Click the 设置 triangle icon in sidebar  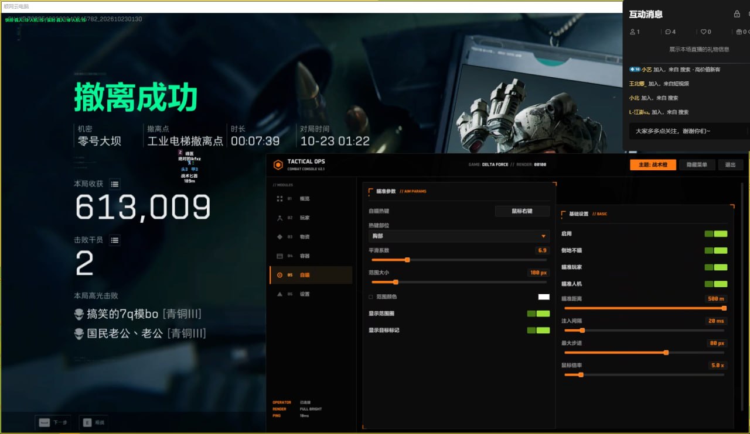279,294
